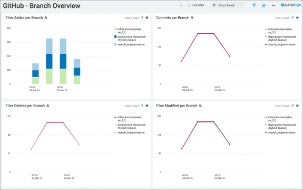Click filter icon on Files Deleted per Branch panel
This screenshot has height=190, width=303.
[142, 106]
